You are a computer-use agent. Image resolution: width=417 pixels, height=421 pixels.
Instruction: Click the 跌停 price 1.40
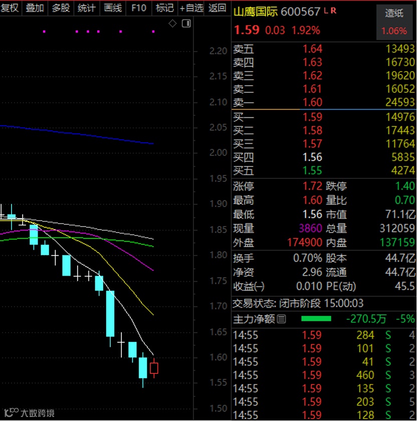405,186
